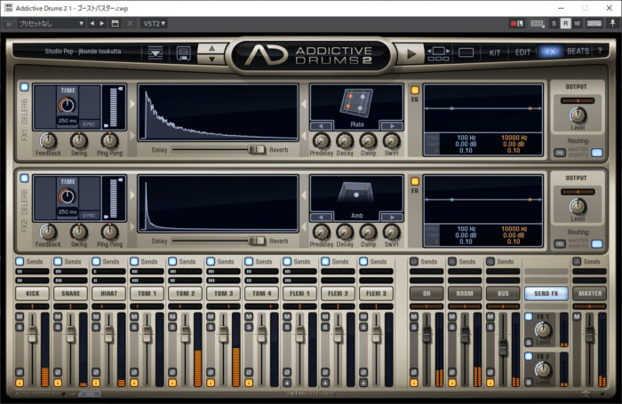Screen dimensions: 622x404
Task: Click the FX1 SYNC button
Action: click(89, 124)
